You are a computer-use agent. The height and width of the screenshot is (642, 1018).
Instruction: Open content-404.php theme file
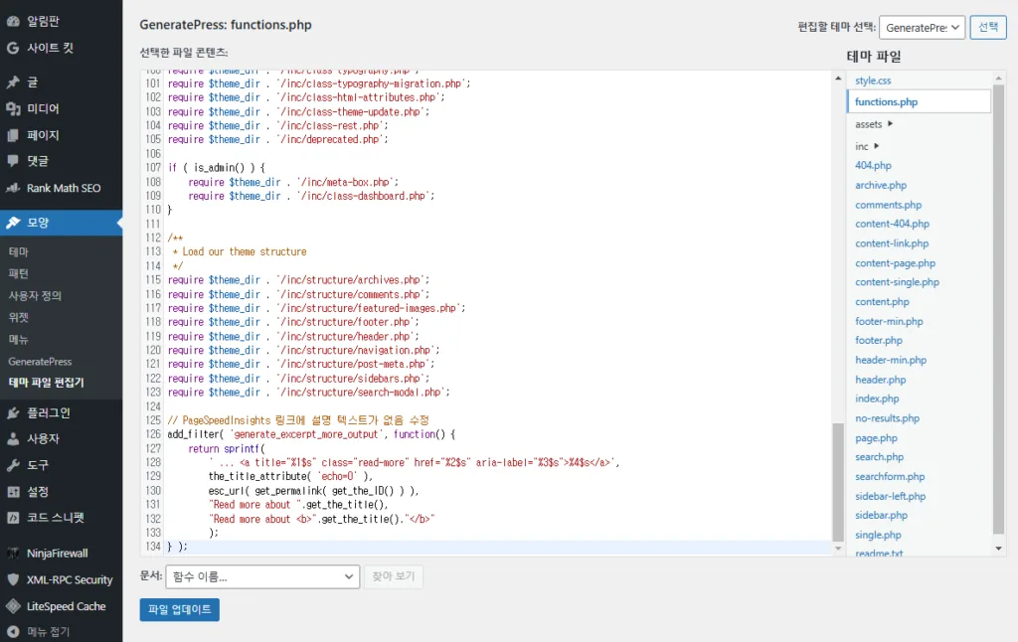(892, 224)
